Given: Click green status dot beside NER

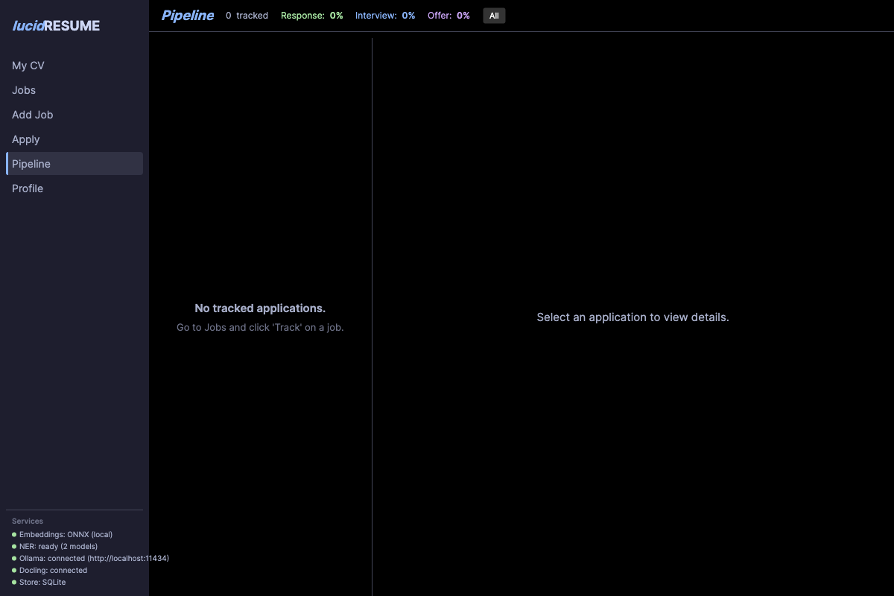Looking at the screenshot, I should tap(14, 547).
